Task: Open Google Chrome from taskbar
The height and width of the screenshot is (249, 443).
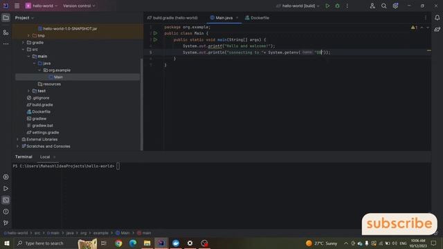Action: point(118,243)
